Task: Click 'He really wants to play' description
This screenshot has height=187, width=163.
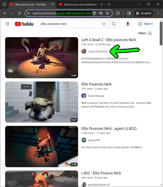Action: pos(112,147)
